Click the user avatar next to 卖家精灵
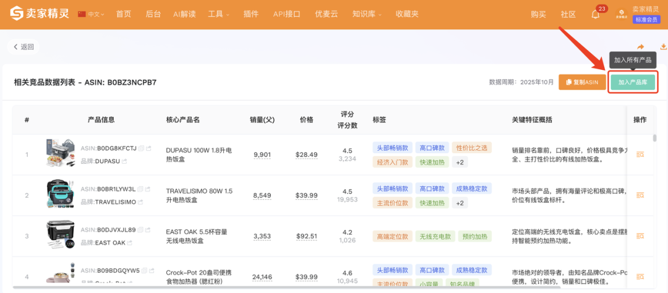The height and width of the screenshot is (293, 668). (x=621, y=14)
